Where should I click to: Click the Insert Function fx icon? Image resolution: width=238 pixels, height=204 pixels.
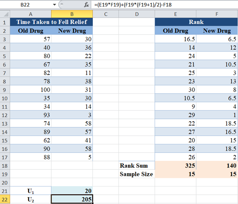86,5
